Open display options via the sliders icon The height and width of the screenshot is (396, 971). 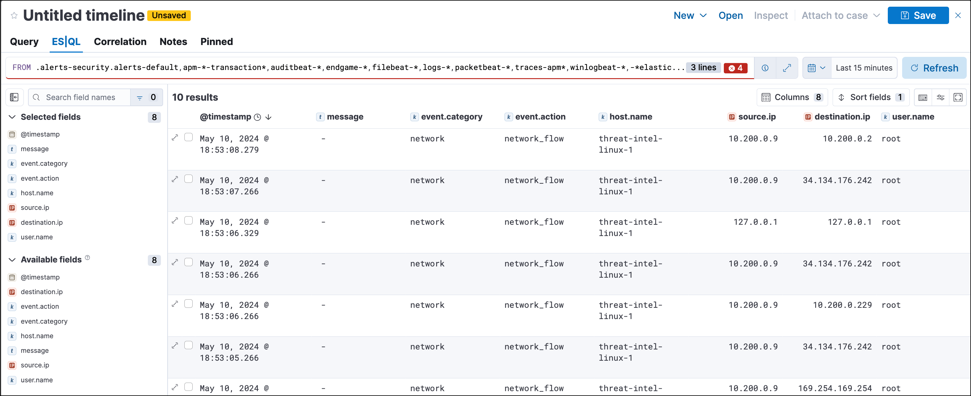[x=941, y=97]
